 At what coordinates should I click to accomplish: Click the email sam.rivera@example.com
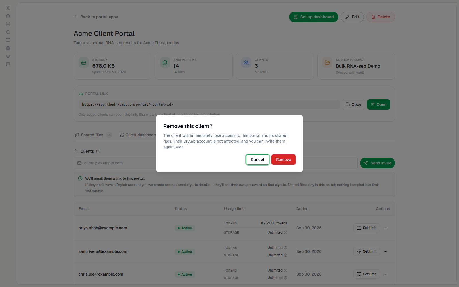click(x=103, y=251)
